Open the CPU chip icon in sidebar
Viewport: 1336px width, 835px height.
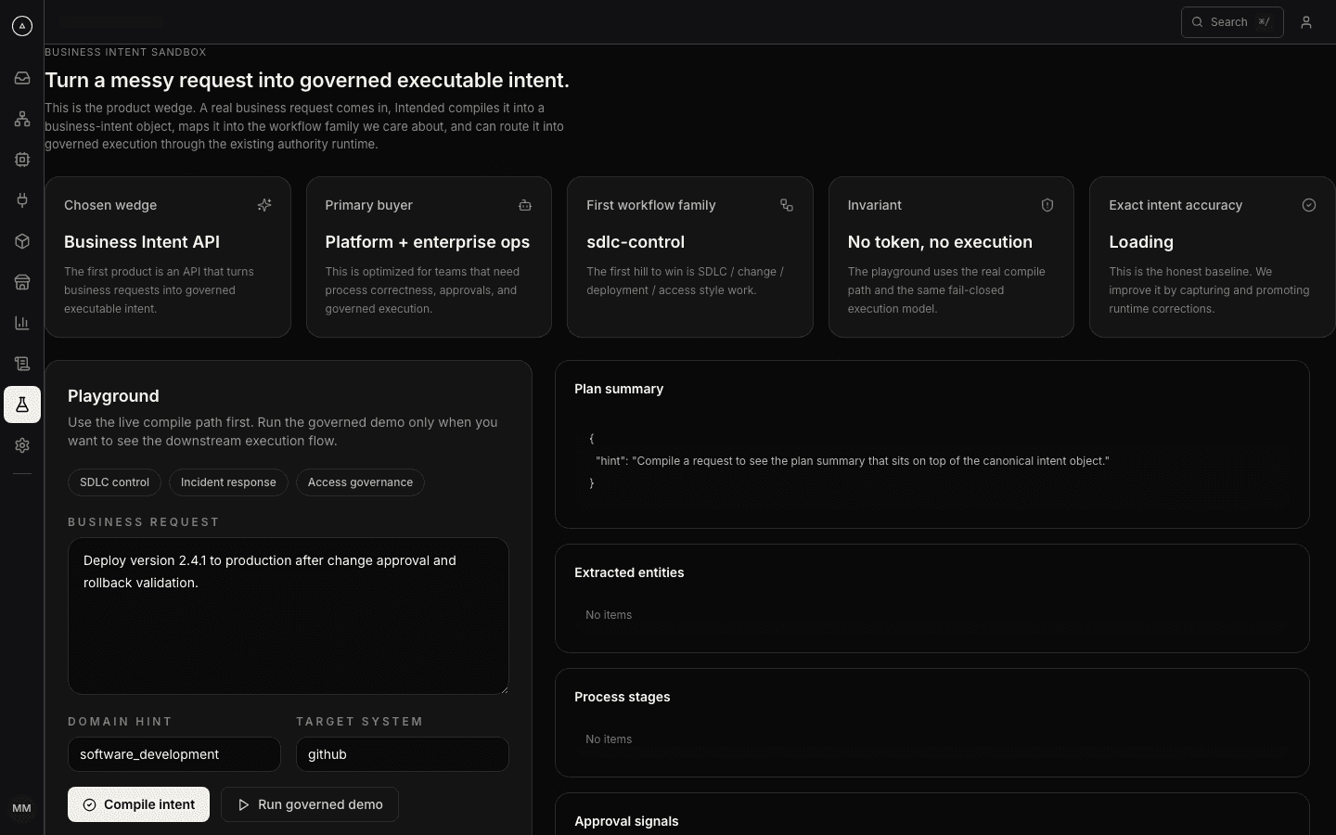[x=22, y=160]
